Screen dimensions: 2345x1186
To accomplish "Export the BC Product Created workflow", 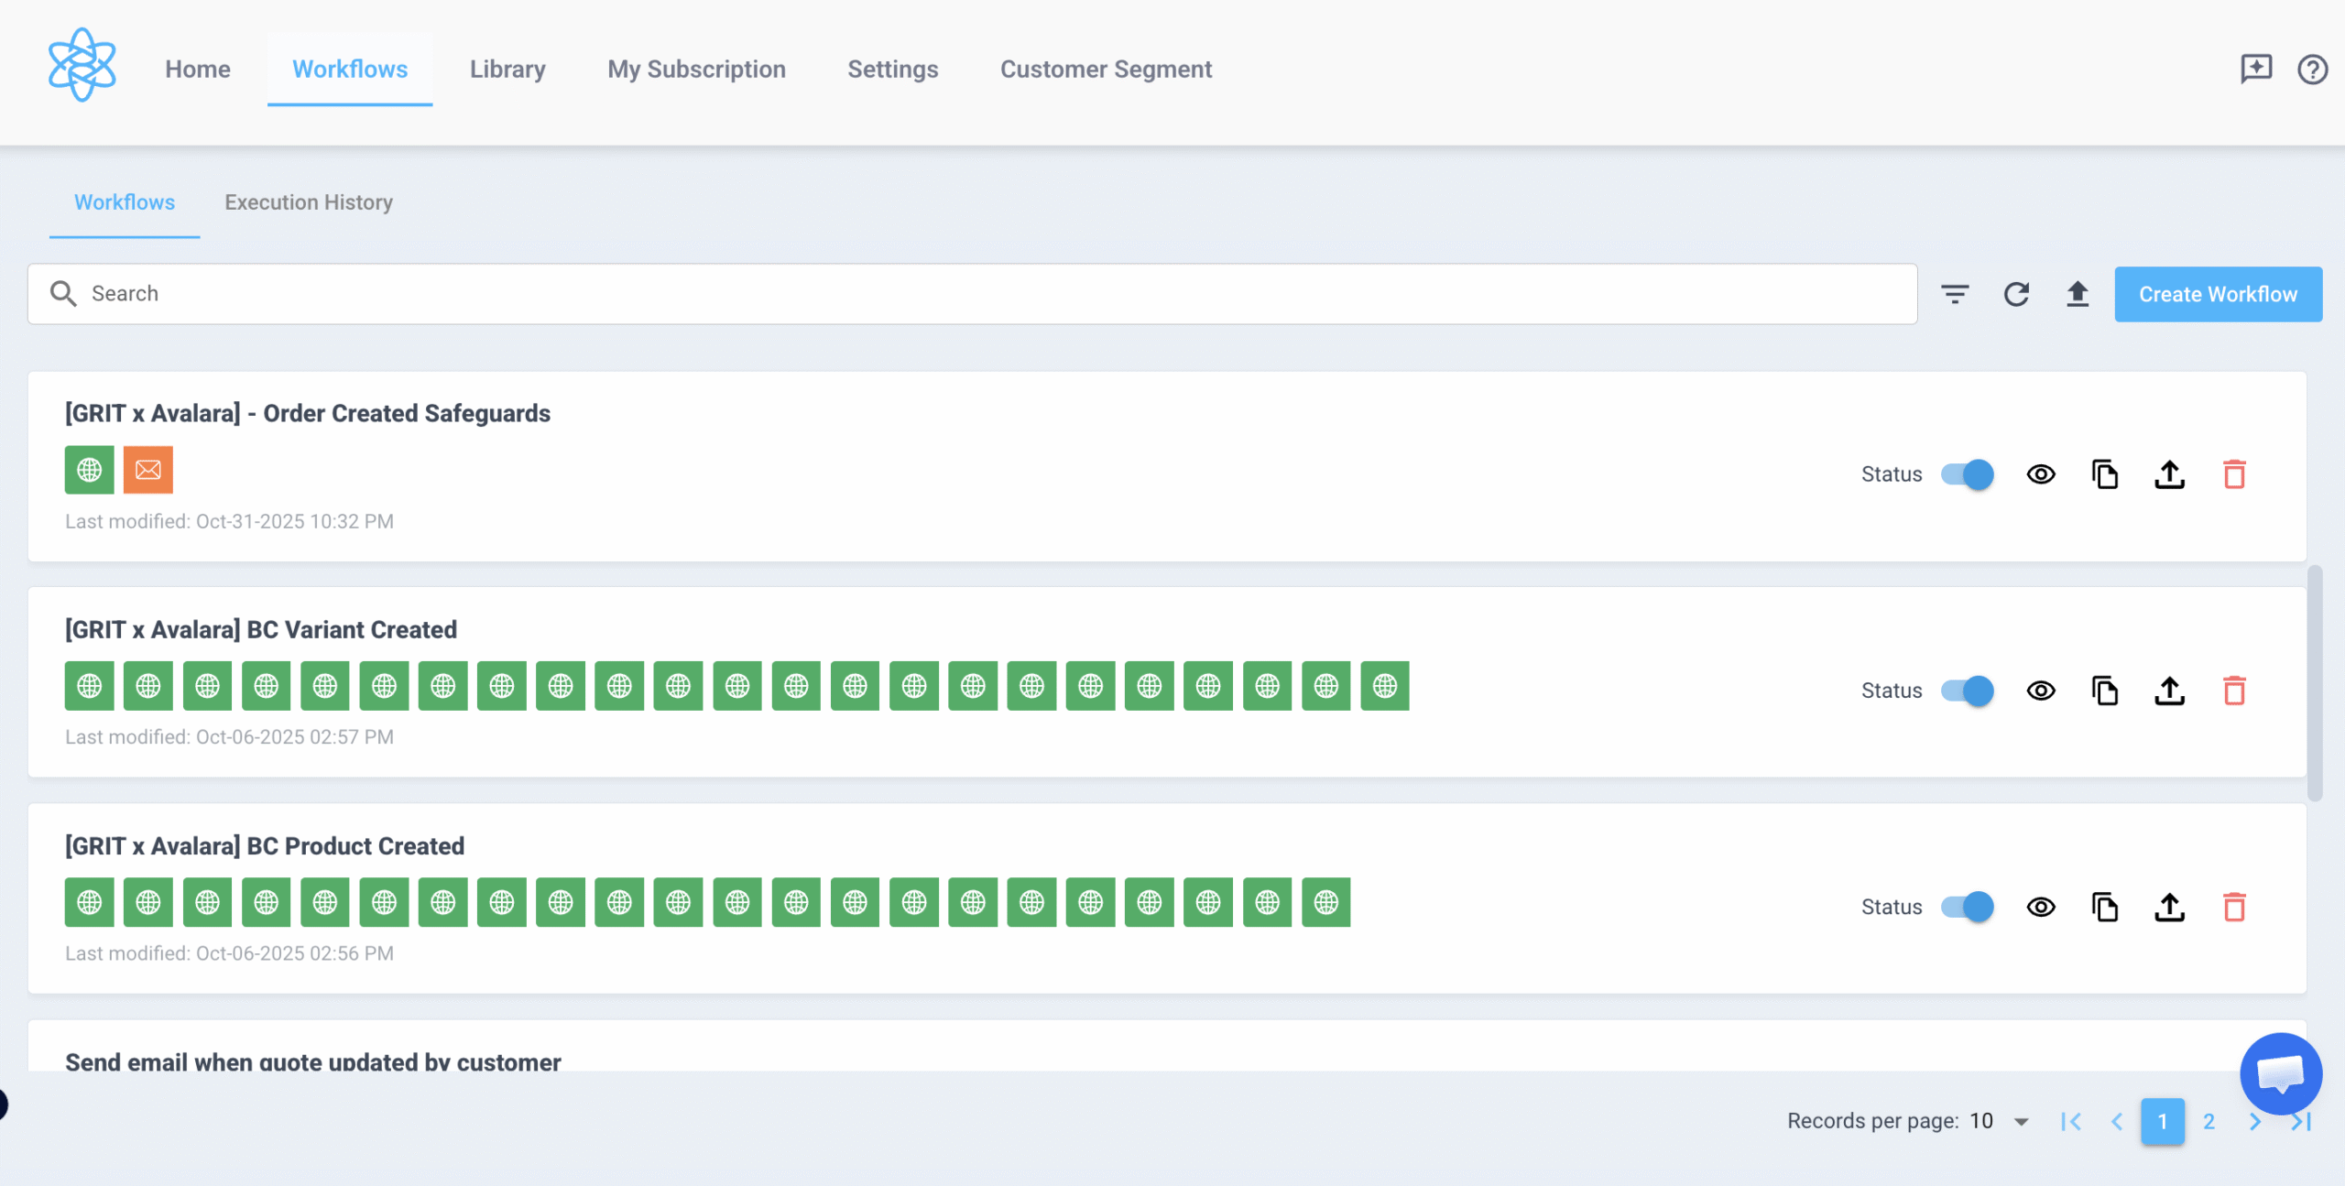I will [x=2169, y=907].
